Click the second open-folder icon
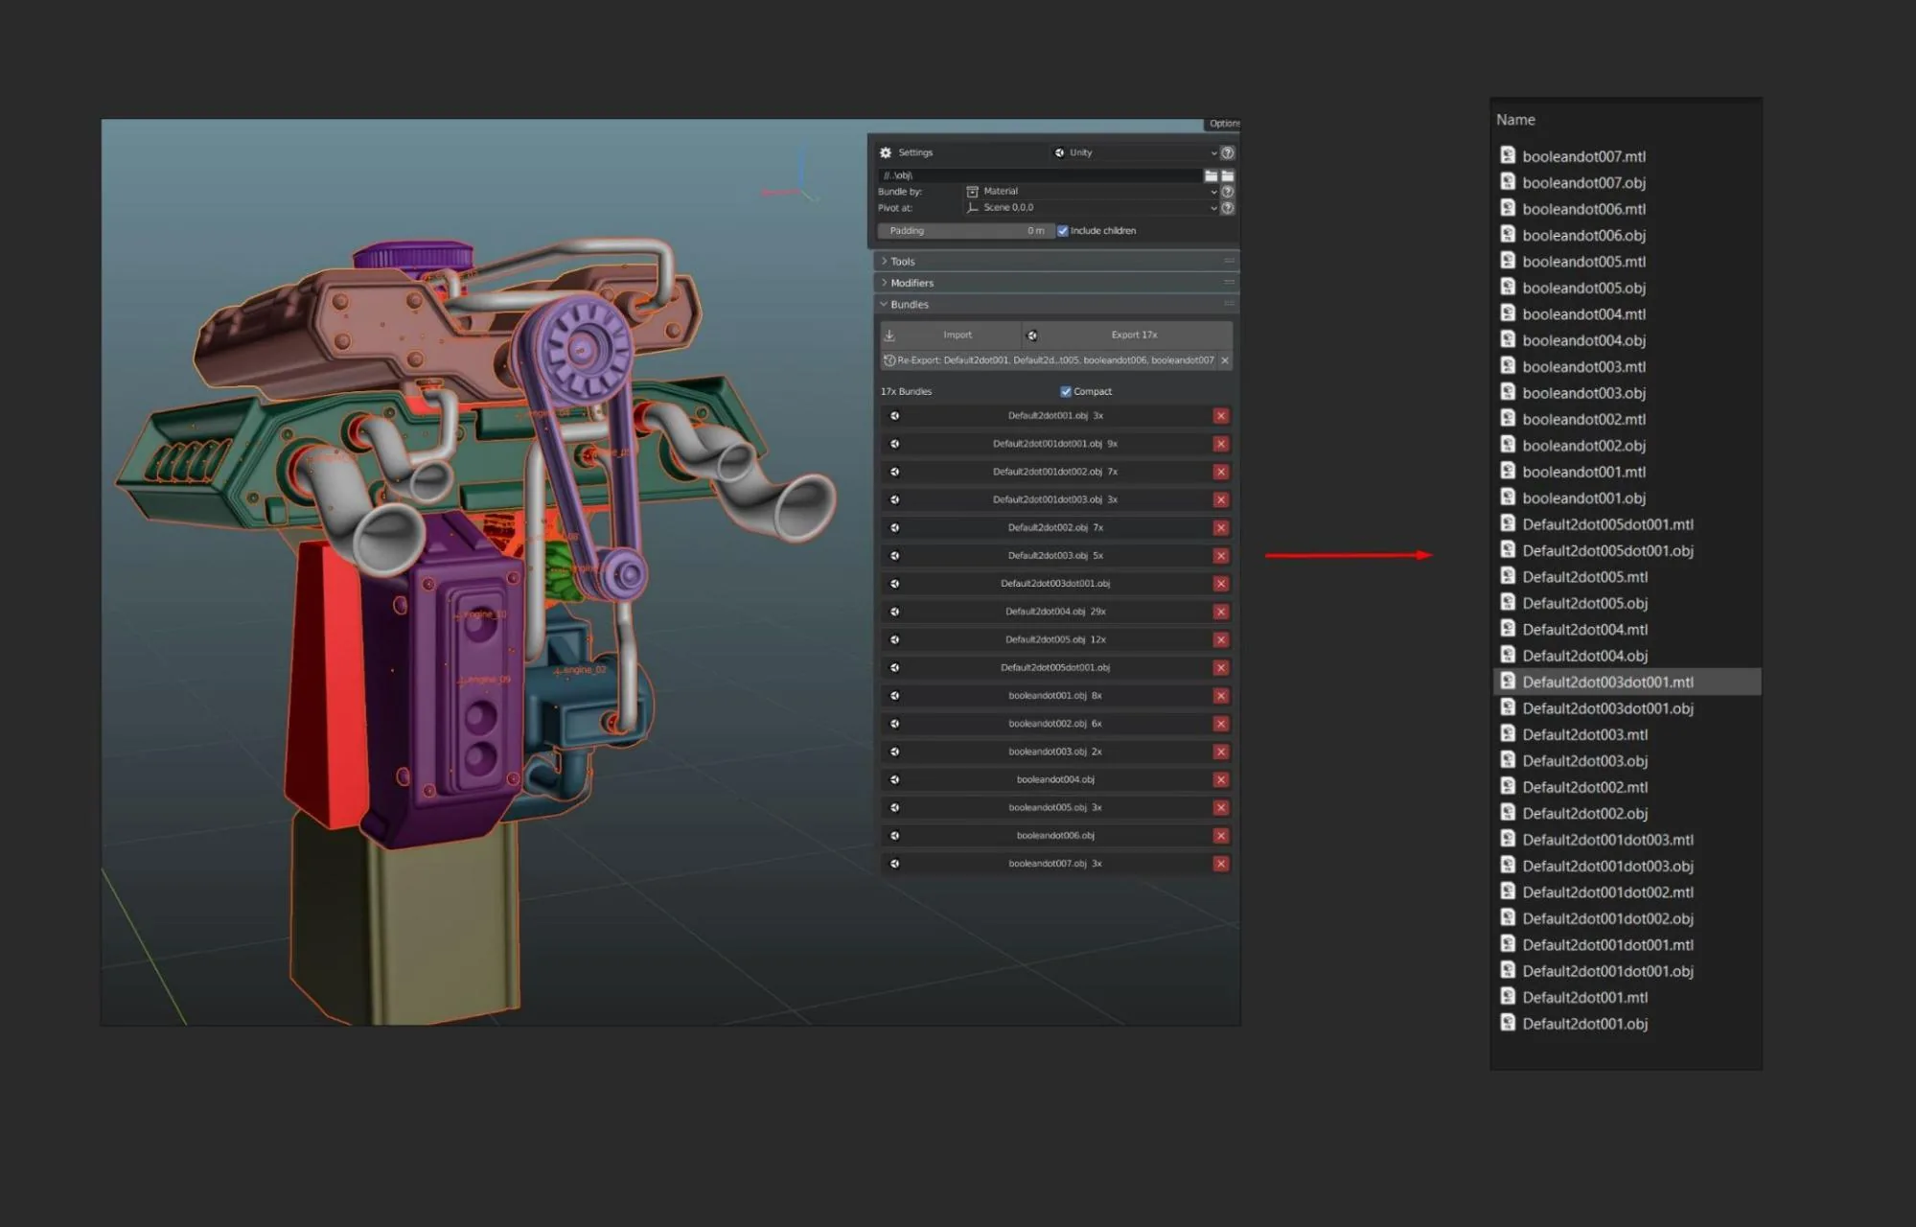The width and height of the screenshot is (1916, 1227). (x=1228, y=175)
